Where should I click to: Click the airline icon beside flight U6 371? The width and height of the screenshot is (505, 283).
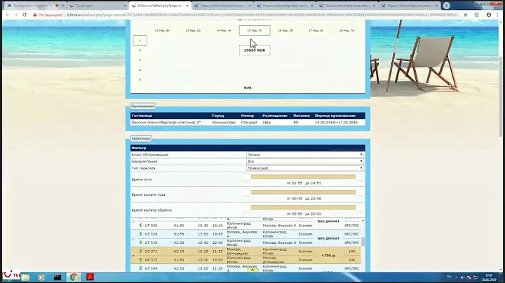point(142,250)
